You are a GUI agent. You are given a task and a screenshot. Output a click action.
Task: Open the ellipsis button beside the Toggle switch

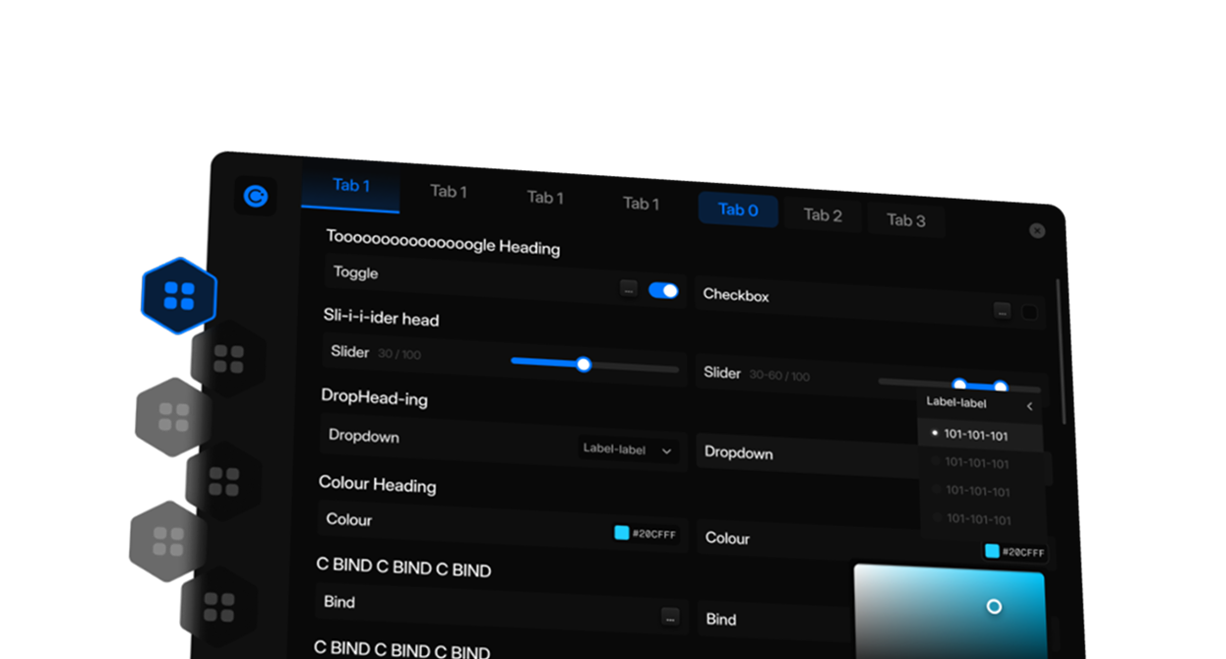pyautogui.click(x=629, y=289)
